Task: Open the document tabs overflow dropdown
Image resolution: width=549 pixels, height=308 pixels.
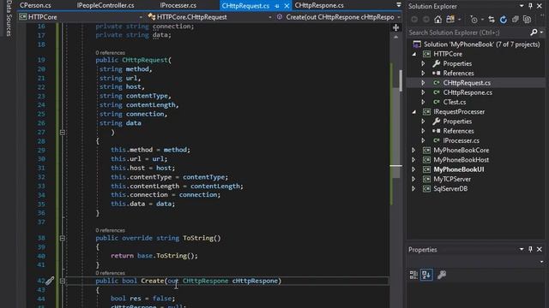Action: pos(398,5)
